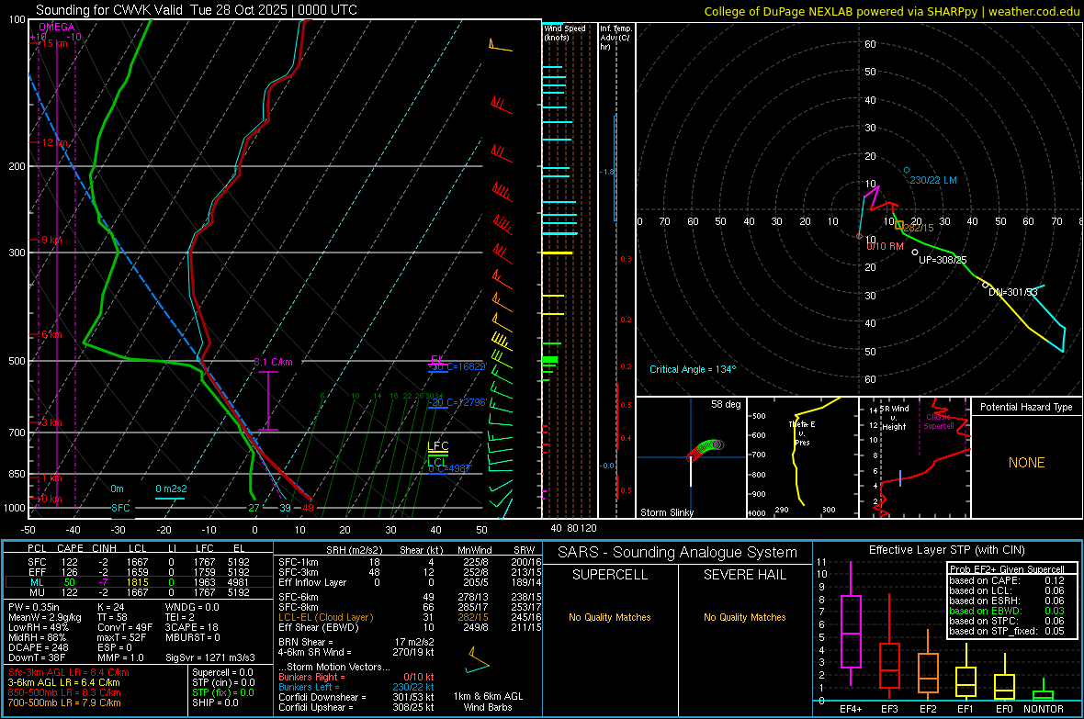
Task: Select the SFC parcel row label
Action: pyautogui.click(x=37, y=562)
